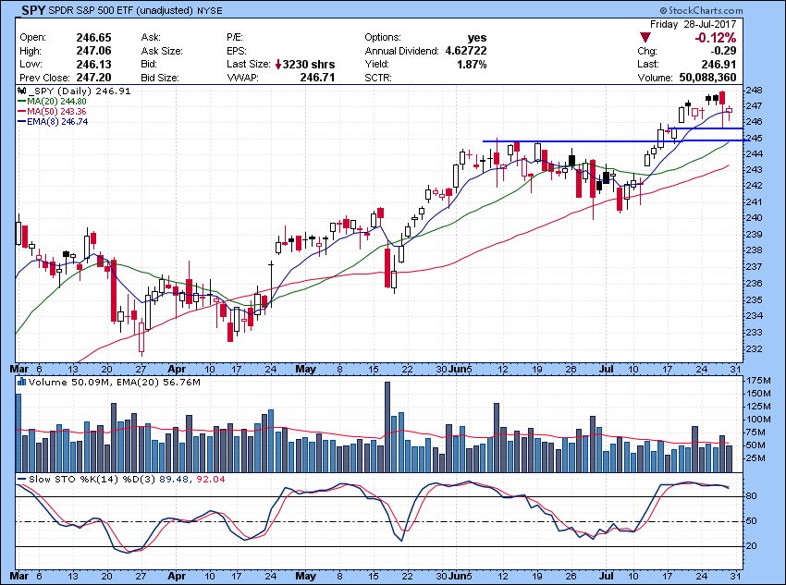Click the Options value yes

coord(477,38)
